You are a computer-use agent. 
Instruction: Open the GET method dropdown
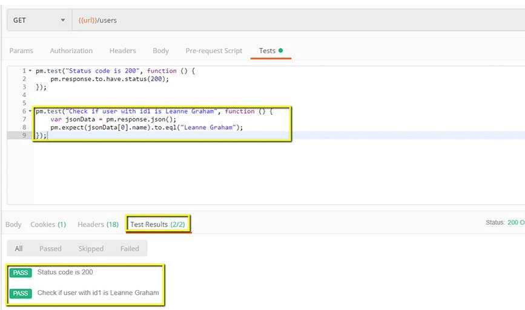pyautogui.click(x=39, y=20)
